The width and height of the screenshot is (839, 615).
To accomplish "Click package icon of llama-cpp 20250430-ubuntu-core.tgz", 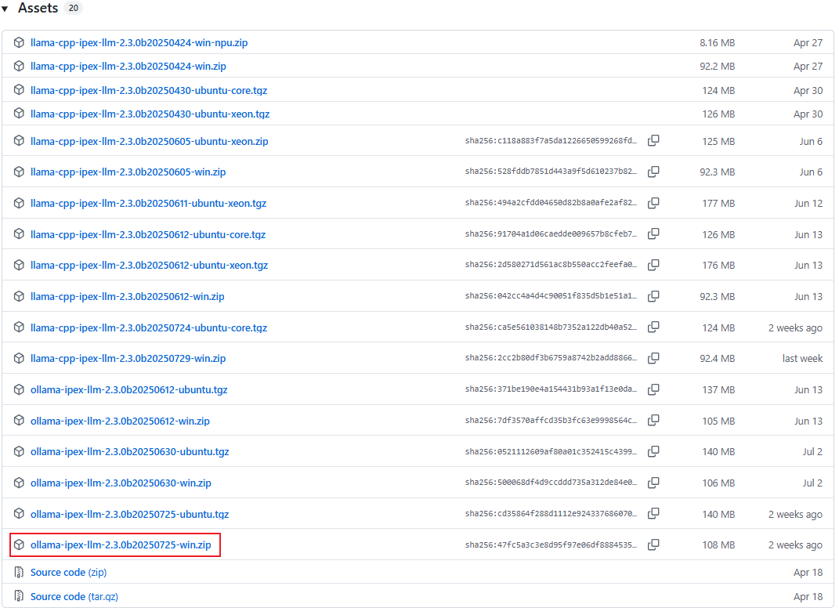I will pyautogui.click(x=19, y=90).
